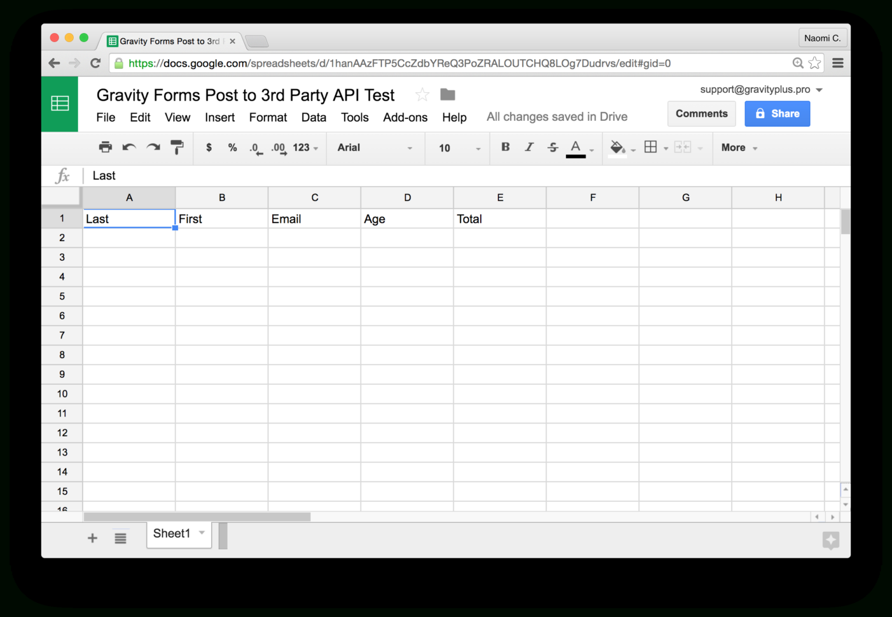Undo the last action
This screenshot has height=617, width=892.
coord(128,147)
